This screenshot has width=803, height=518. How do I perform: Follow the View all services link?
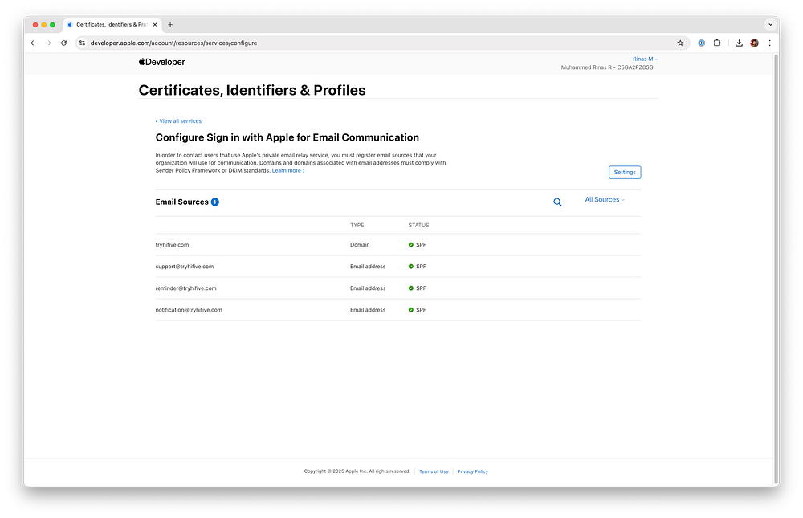pyautogui.click(x=178, y=121)
